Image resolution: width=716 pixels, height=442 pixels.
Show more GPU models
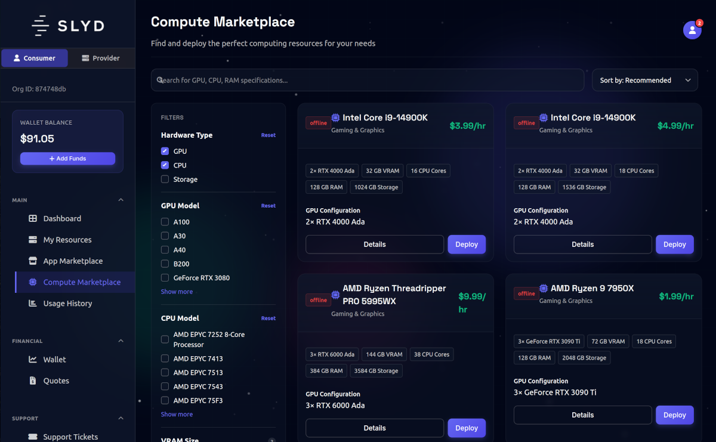pos(177,292)
